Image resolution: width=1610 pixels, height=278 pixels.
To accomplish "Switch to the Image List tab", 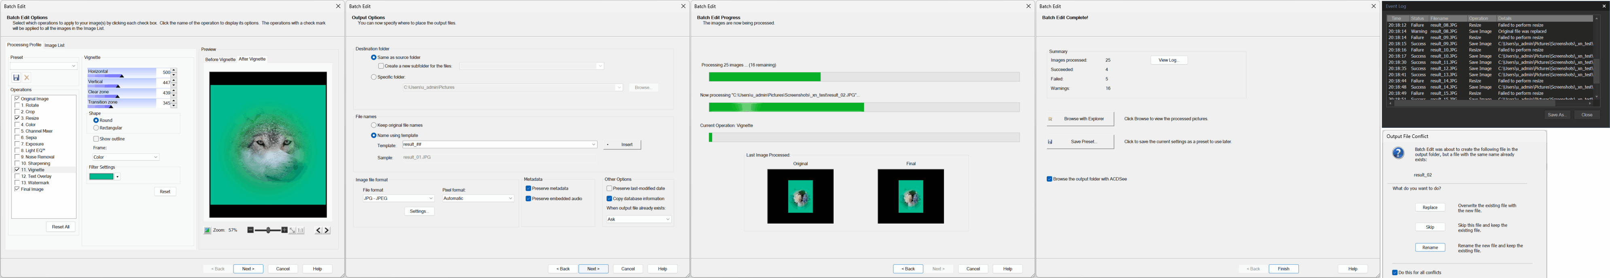I will coord(54,46).
